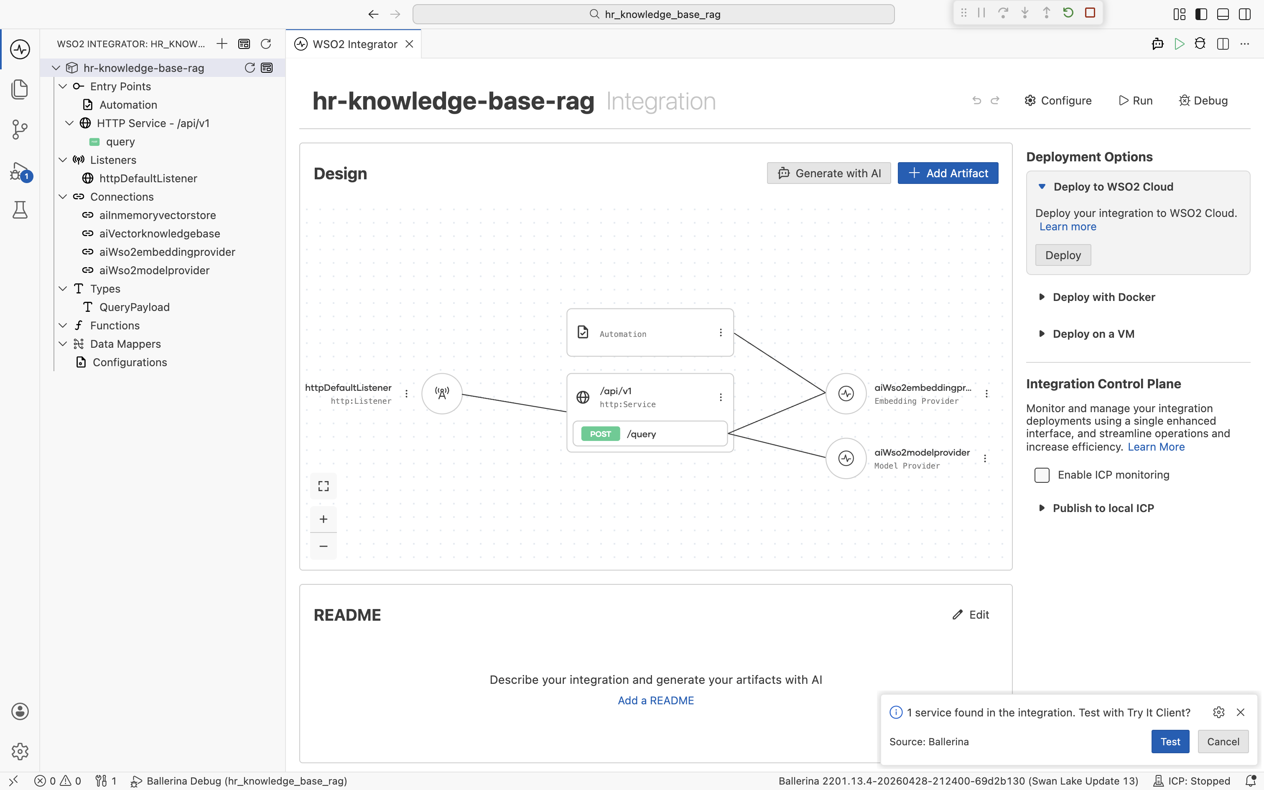Open Configurations in the tree
Image resolution: width=1264 pixels, height=790 pixels.
pyautogui.click(x=130, y=363)
